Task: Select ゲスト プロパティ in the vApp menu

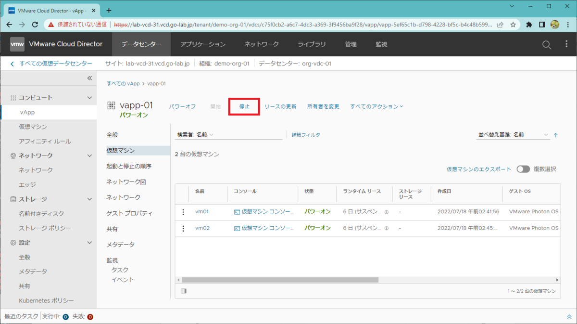Action: (129, 213)
